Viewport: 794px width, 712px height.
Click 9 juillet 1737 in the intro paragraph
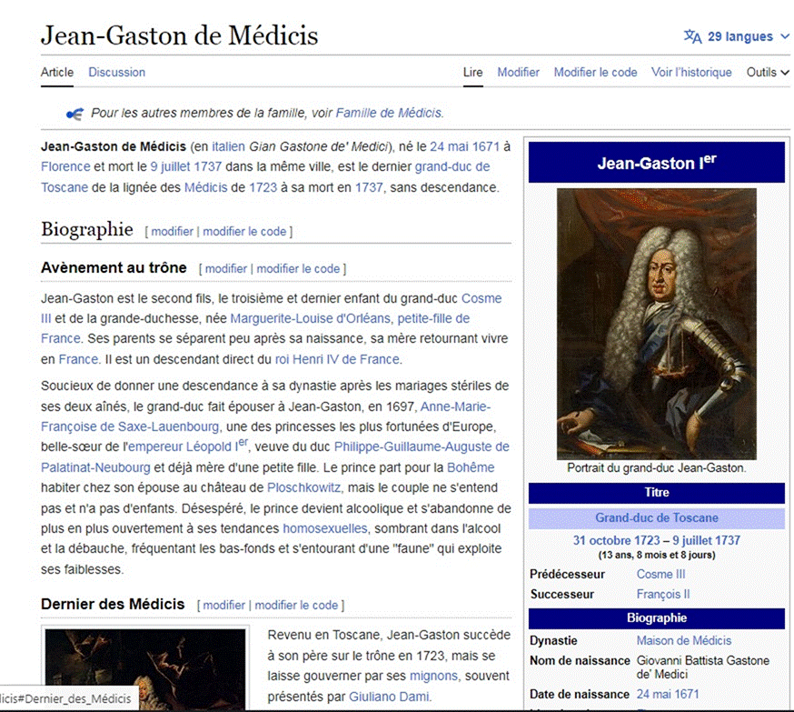coord(186,166)
